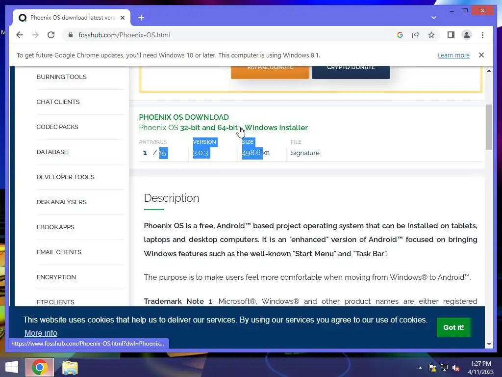
Task: Click the Crypto Donate button
Action: 351,72
